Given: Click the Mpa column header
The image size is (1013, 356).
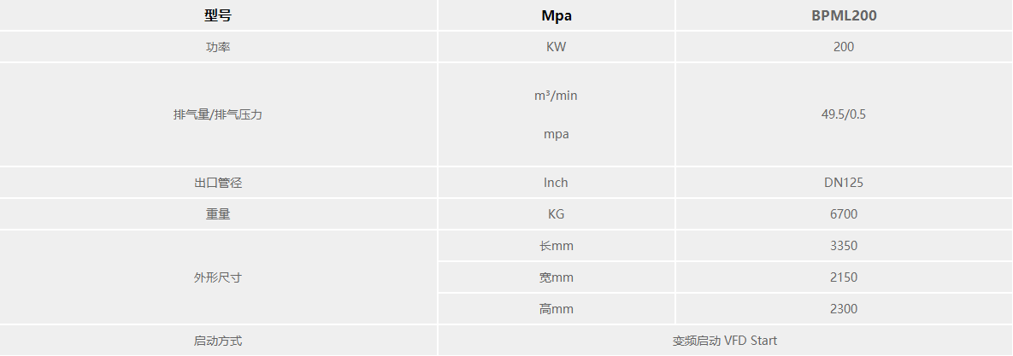Looking at the screenshot, I should [x=556, y=15].
